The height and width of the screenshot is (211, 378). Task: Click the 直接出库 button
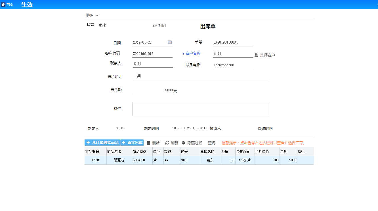coord(132,143)
